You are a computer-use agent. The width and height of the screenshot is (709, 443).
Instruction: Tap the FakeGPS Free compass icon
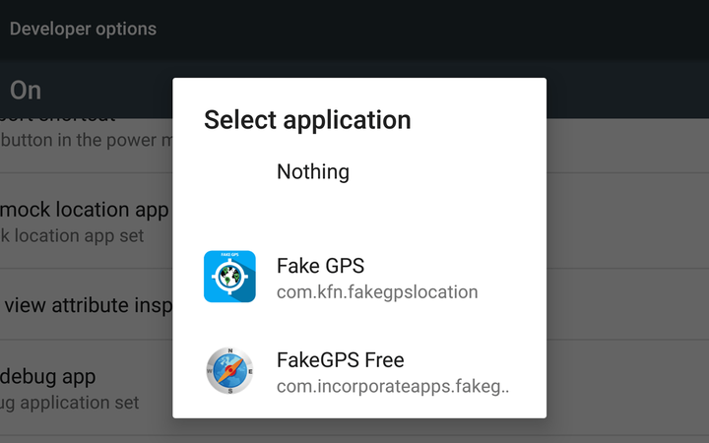pos(229,371)
